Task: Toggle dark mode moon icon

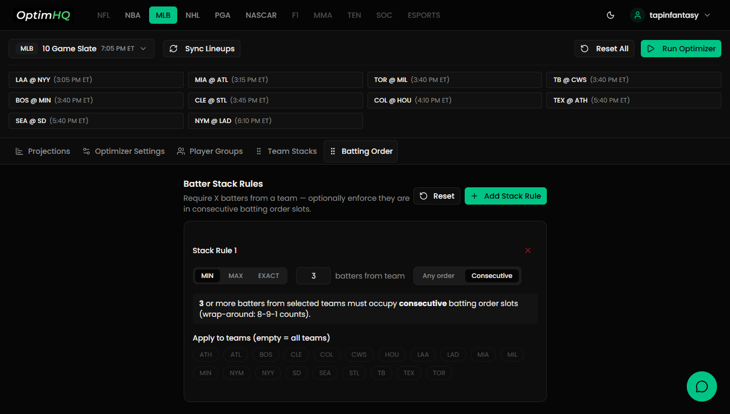Action: (x=611, y=15)
